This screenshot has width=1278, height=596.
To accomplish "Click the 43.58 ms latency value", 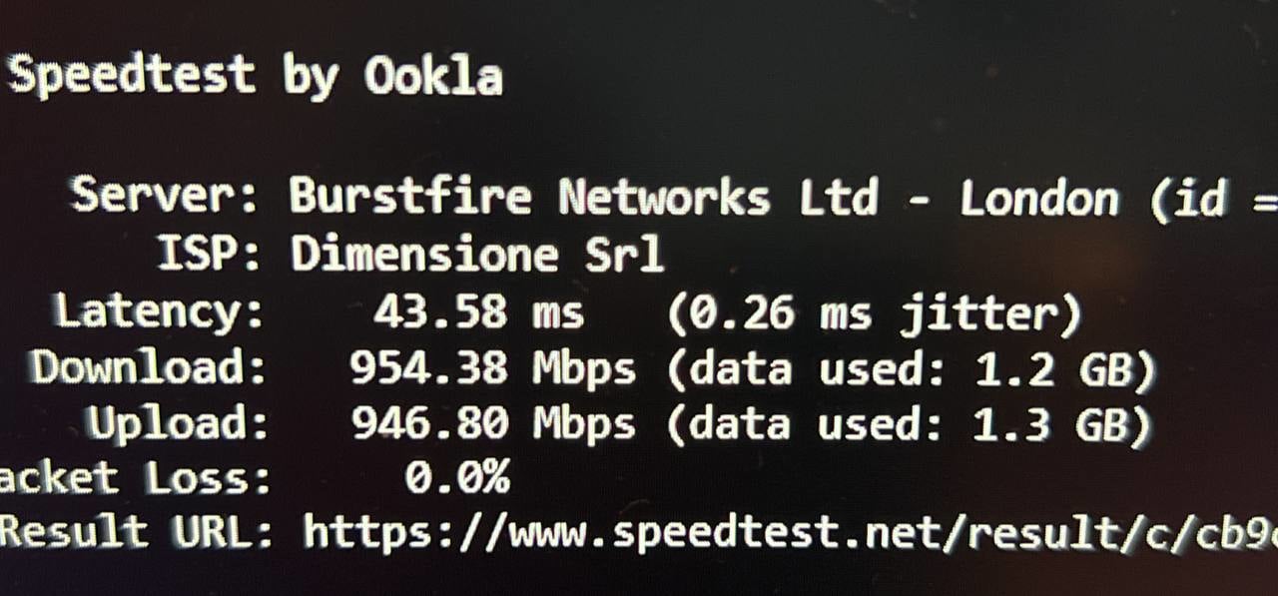I will 477,313.
